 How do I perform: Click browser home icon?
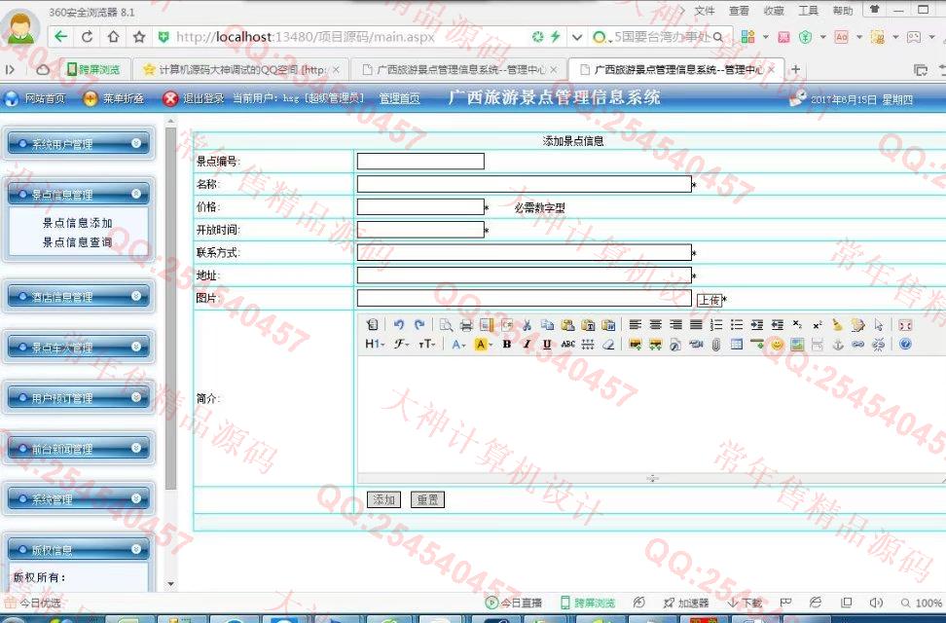[113, 37]
